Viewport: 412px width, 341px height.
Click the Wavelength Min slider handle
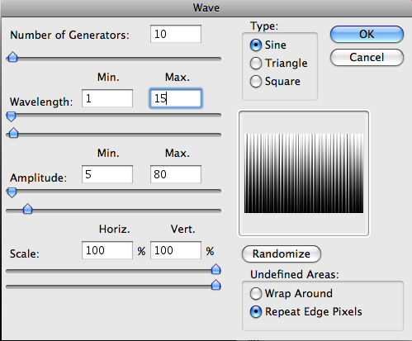[x=12, y=116]
